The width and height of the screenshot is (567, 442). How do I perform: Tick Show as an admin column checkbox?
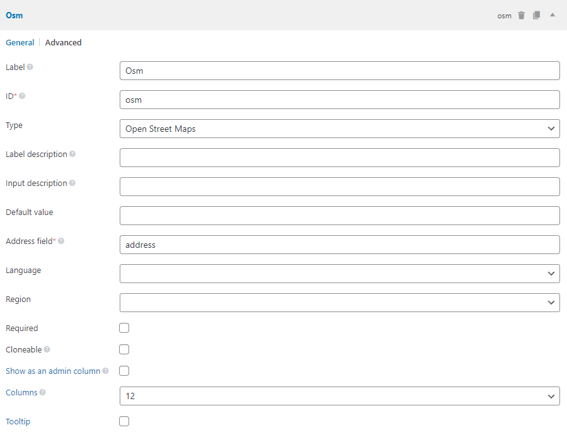(124, 371)
